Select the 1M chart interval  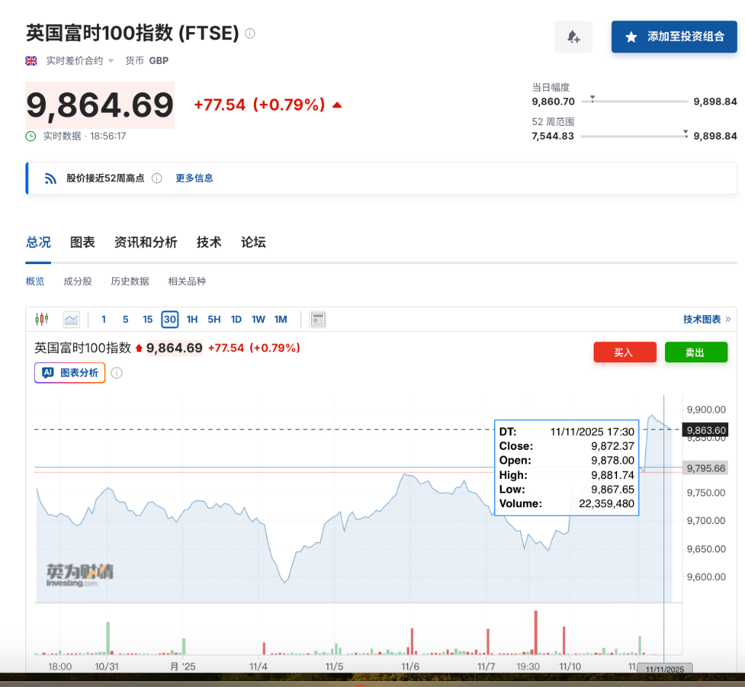[x=281, y=319]
